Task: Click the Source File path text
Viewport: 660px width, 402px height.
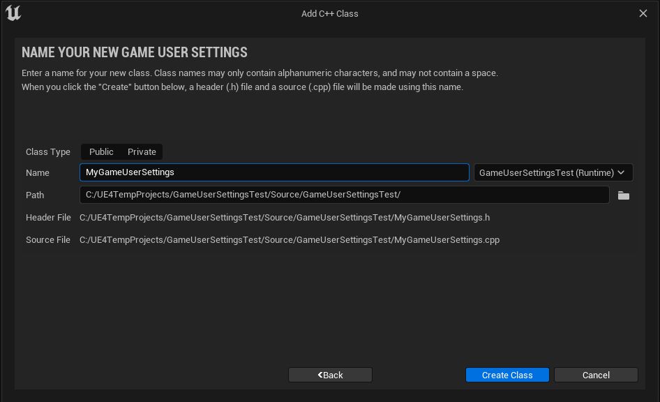Action: point(290,239)
